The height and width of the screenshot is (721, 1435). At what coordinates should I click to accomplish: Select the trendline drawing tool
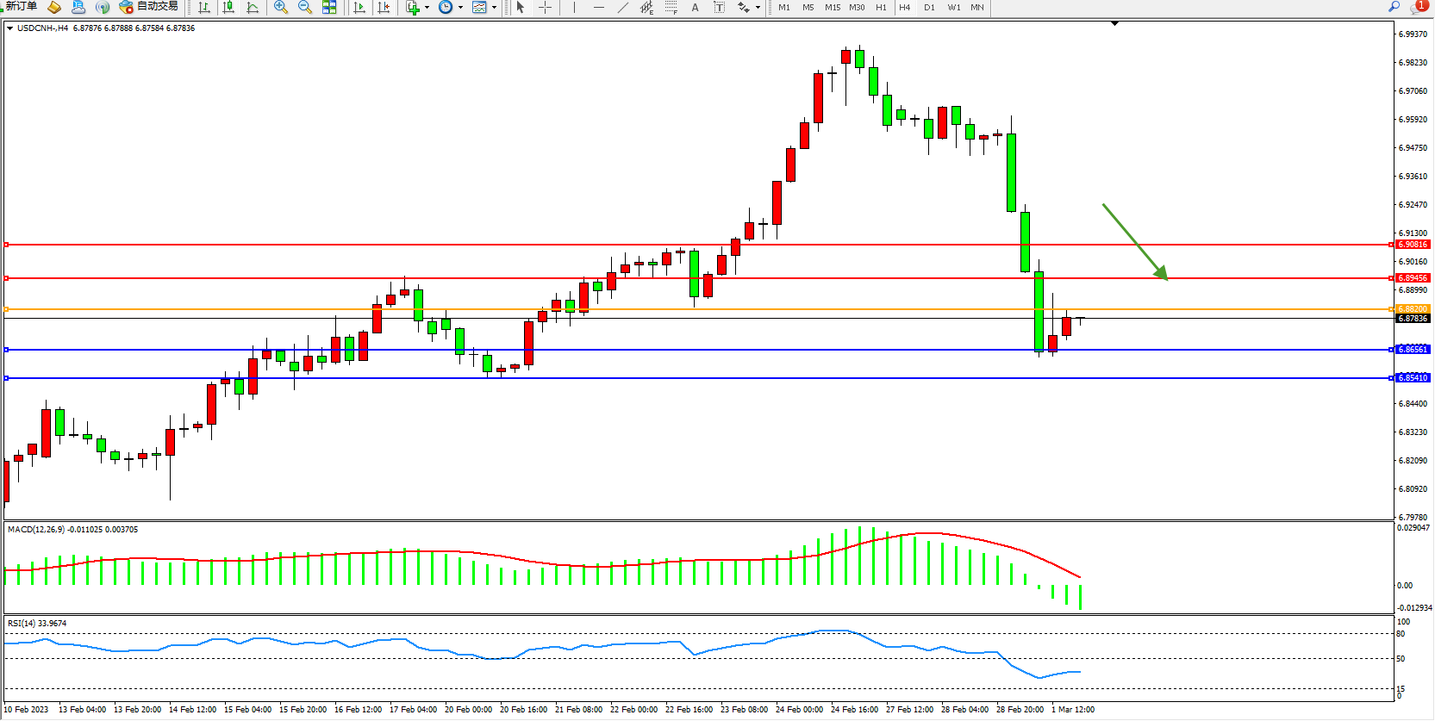(x=623, y=8)
